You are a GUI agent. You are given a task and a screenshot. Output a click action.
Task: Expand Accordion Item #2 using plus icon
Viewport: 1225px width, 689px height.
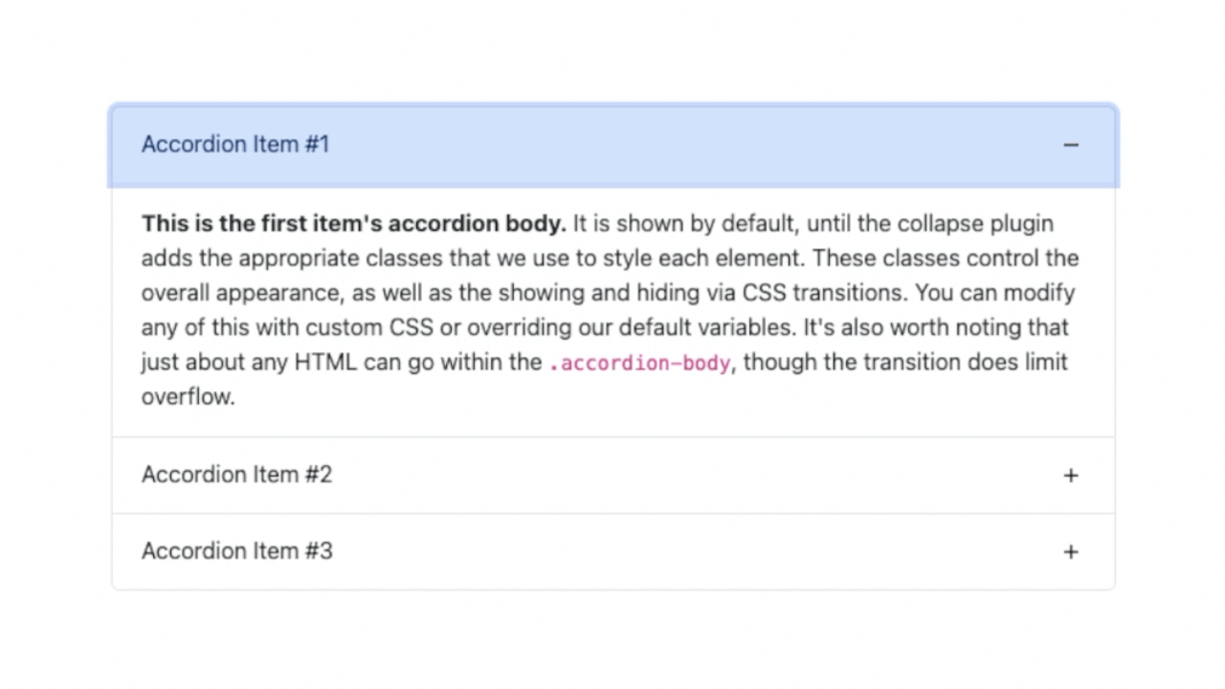click(x=1070, y=476)
